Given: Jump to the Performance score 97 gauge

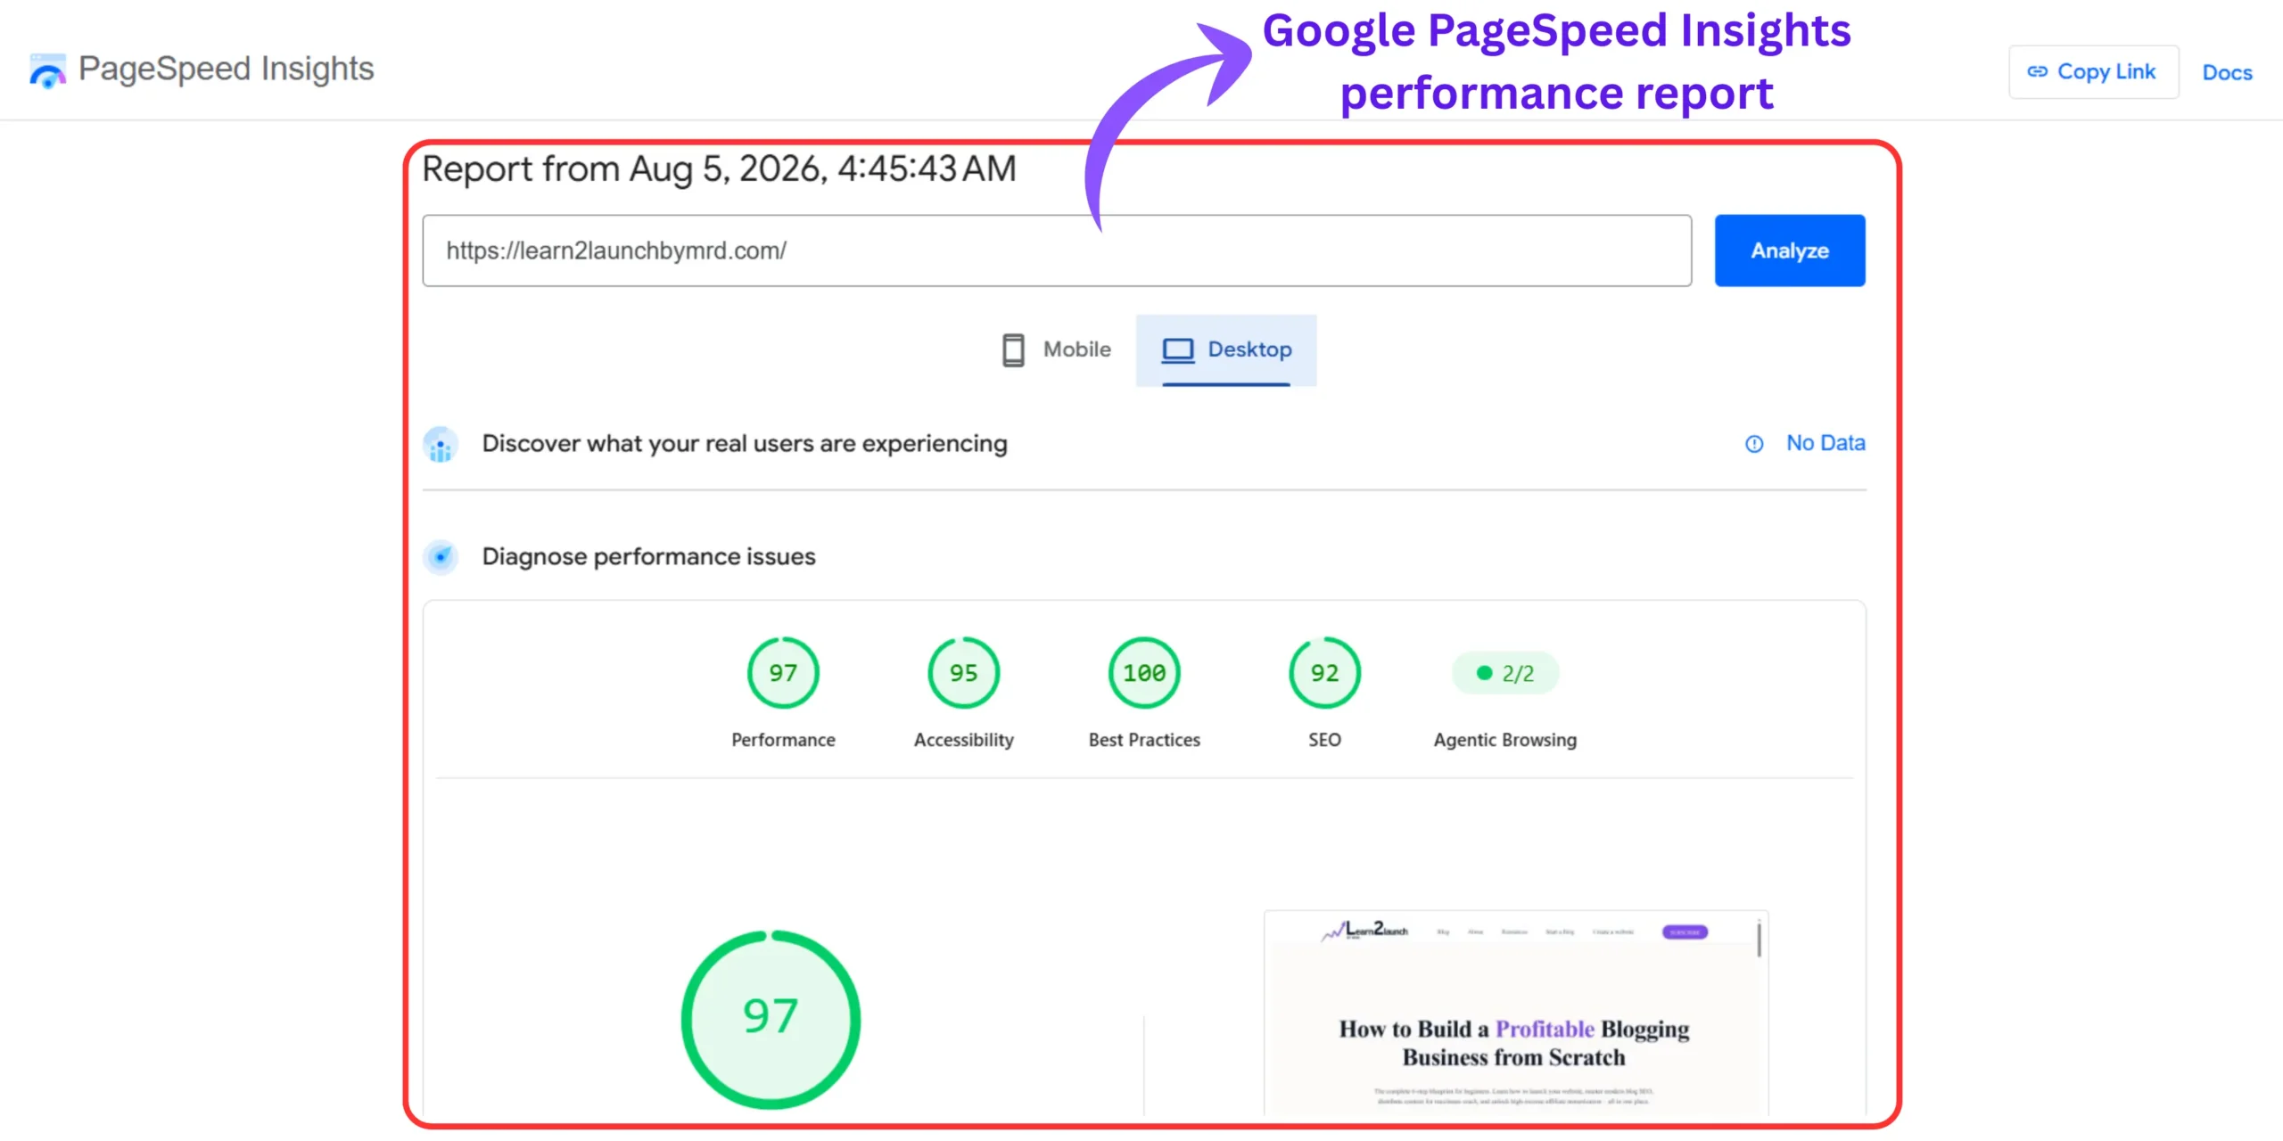Looking at the screenshot, I should (783, 673).
